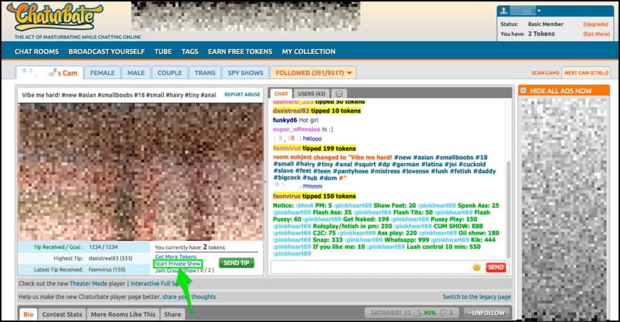620x322 pixels.
Task: Click the blurred header banner
Action: tap(246, 16)
